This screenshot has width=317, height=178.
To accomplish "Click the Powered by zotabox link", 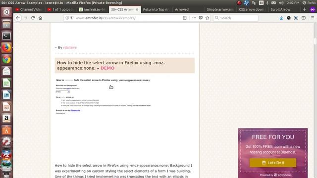I will pos(275,175).
